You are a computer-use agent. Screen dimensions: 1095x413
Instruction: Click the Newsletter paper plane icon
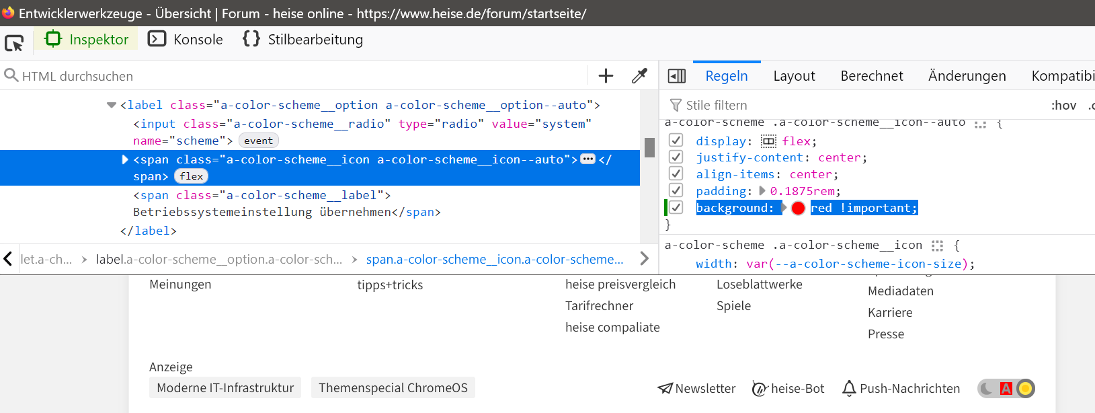[665, 388]
